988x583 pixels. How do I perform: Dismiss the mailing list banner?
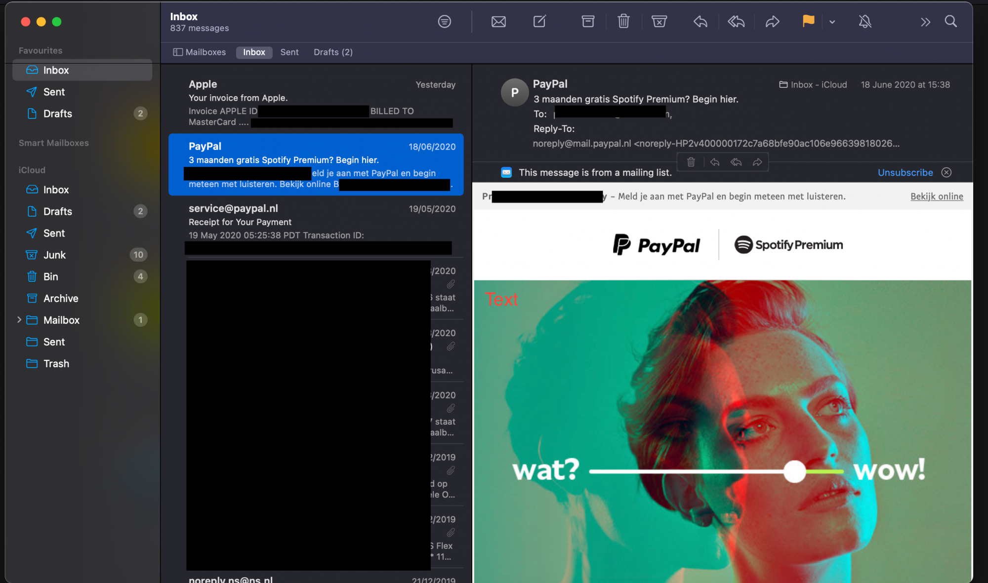click(947, 172)
